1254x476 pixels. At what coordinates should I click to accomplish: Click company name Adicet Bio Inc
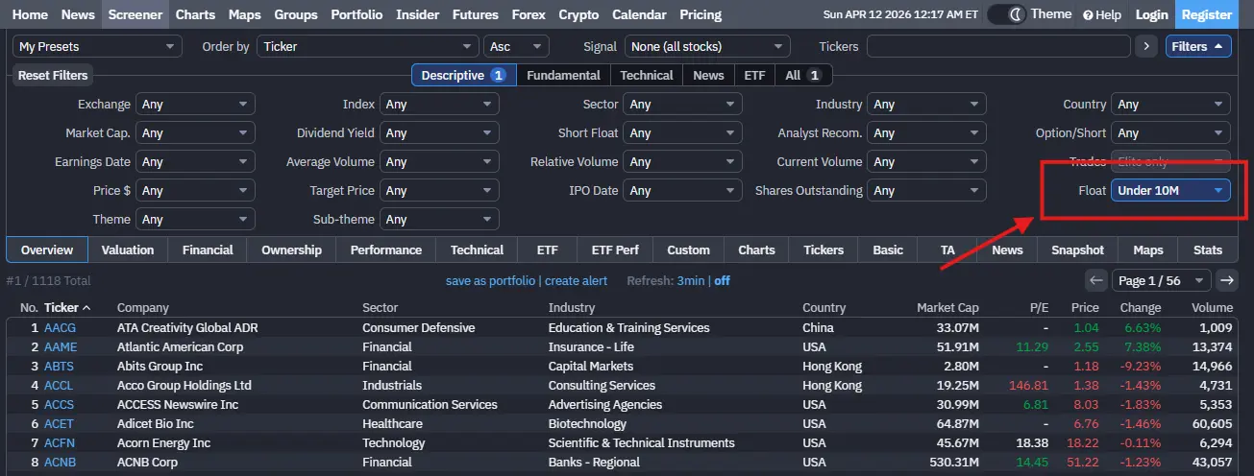coord(156,423)
